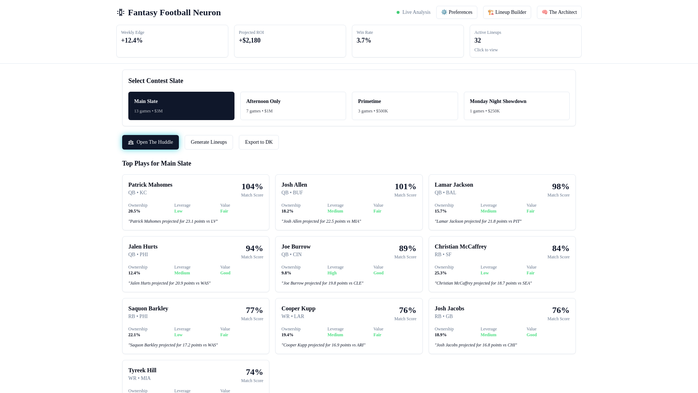Launch The Architect
698x393 pixels.
[559, 12]
